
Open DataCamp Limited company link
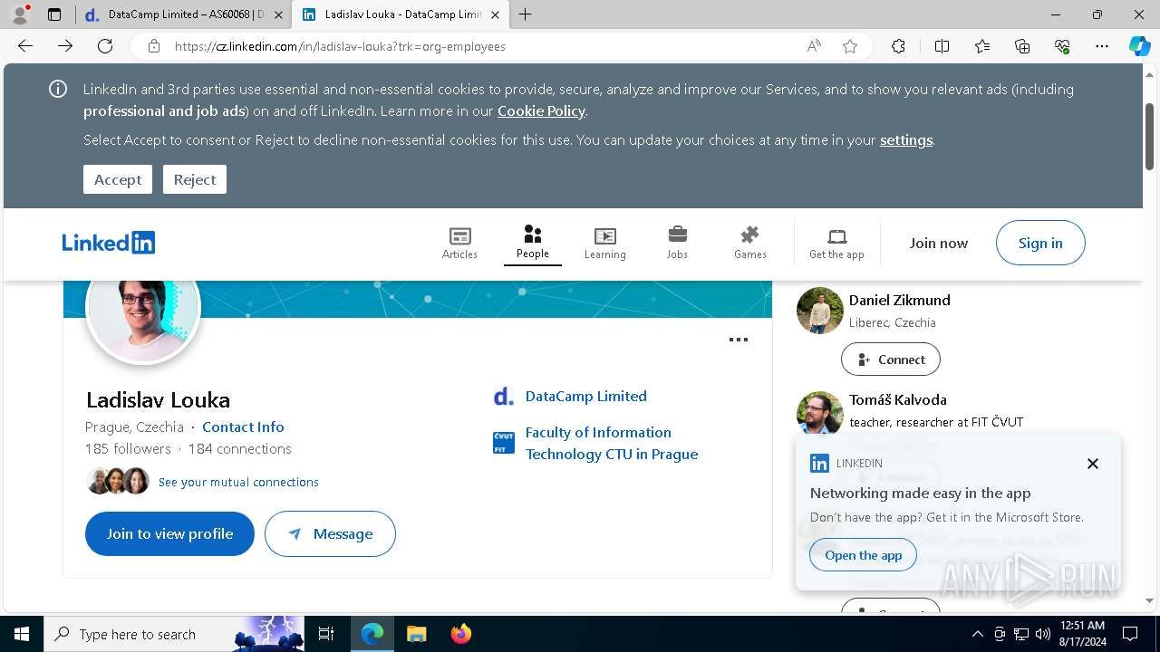pos(585,396)
